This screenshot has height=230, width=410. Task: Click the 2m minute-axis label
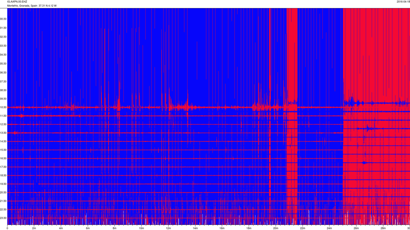click(x=34, y=228)
